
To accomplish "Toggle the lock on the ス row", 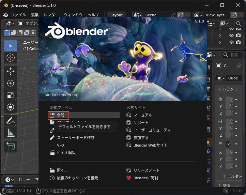I will 231,152.
